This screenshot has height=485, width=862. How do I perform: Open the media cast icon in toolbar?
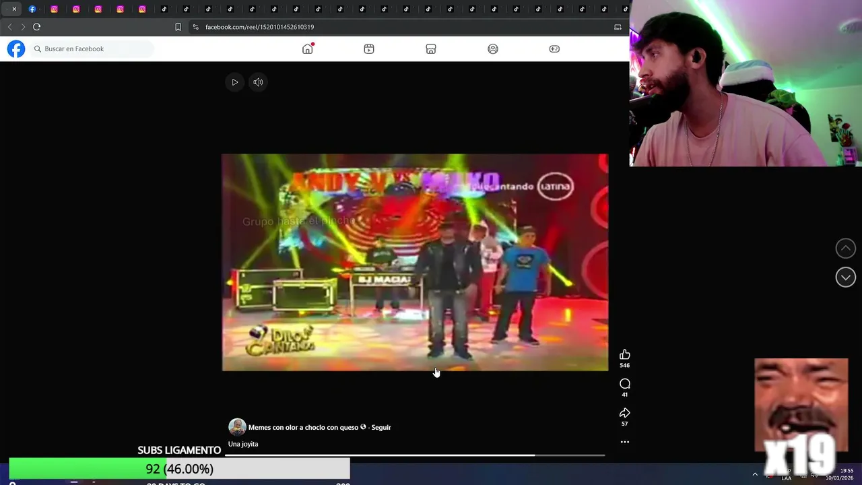(x=618, y=27)
